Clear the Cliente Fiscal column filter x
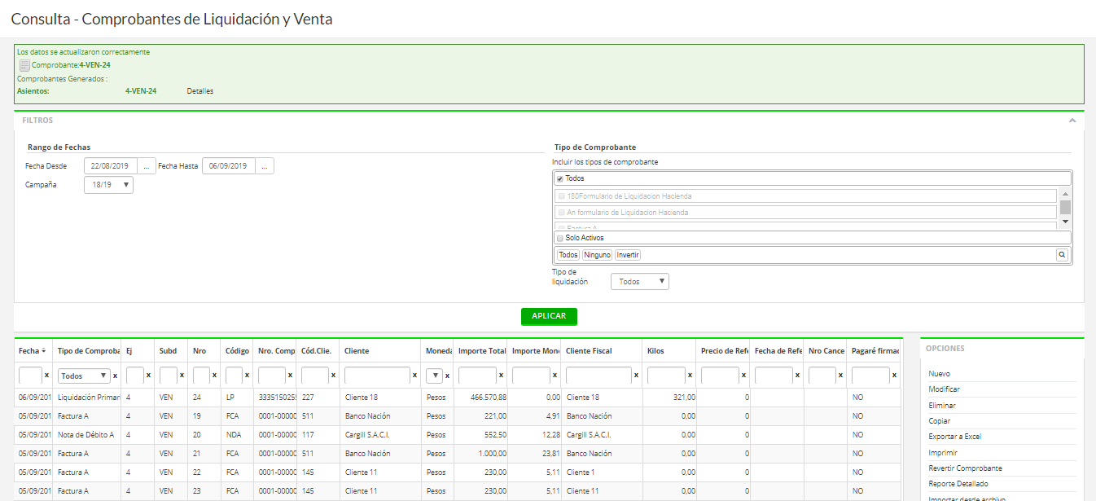Image resolution: width=1096 pixels, height=501 pixels. [x=636, y=376]
